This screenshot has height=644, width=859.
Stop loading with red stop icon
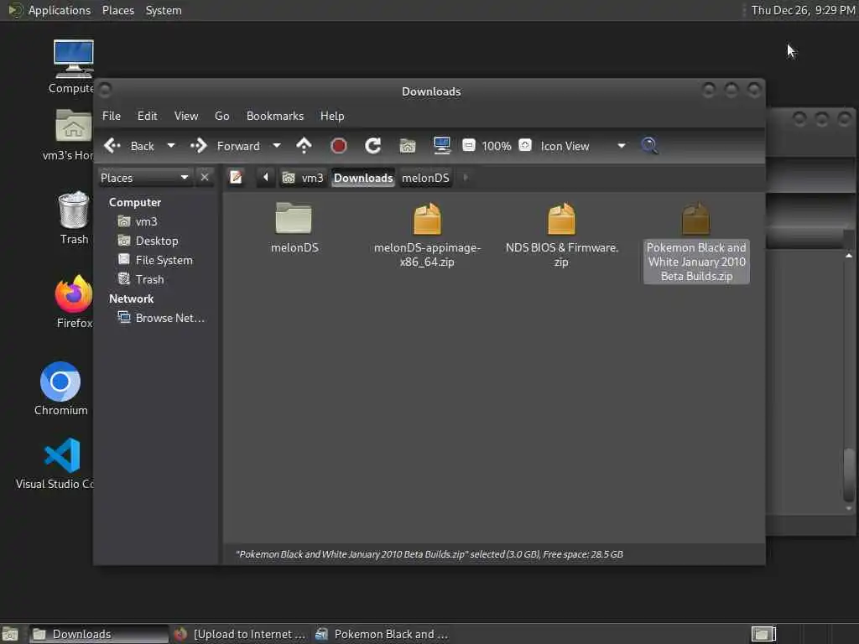pyautogui.click(x=339, y=146)
